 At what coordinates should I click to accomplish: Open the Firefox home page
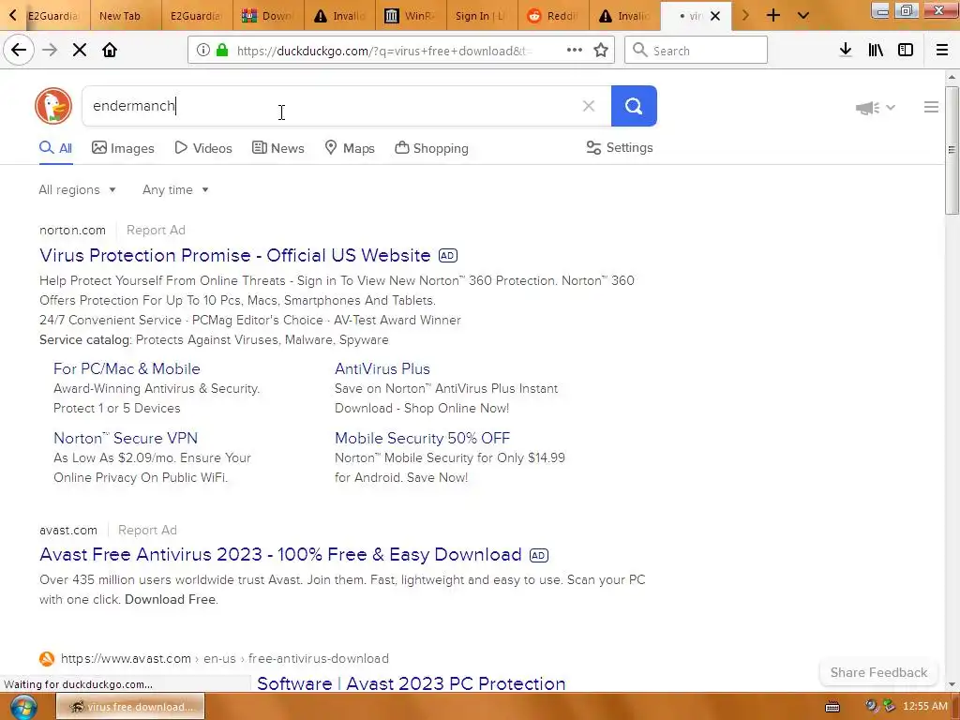coord(110,51)
